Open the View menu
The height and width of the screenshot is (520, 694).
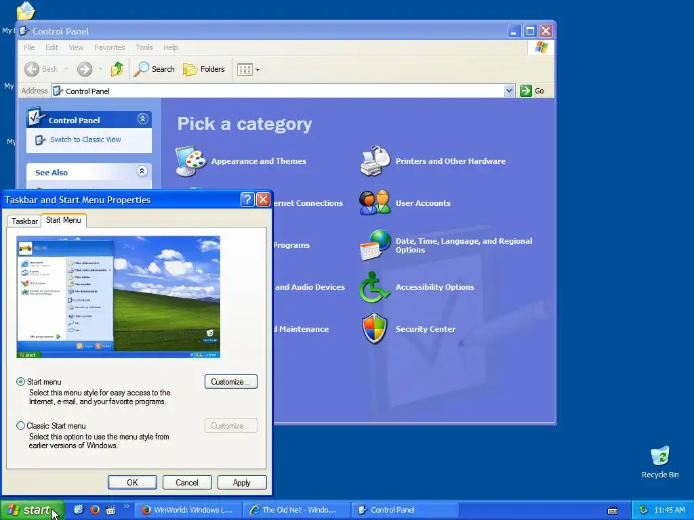76,47
